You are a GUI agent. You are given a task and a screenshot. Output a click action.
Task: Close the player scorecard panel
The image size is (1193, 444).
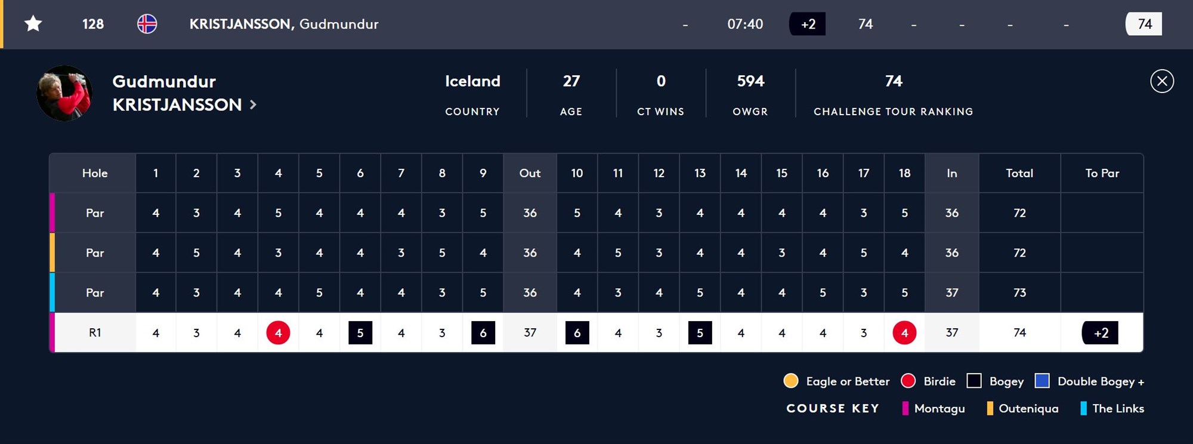(x=1161, y=81)
